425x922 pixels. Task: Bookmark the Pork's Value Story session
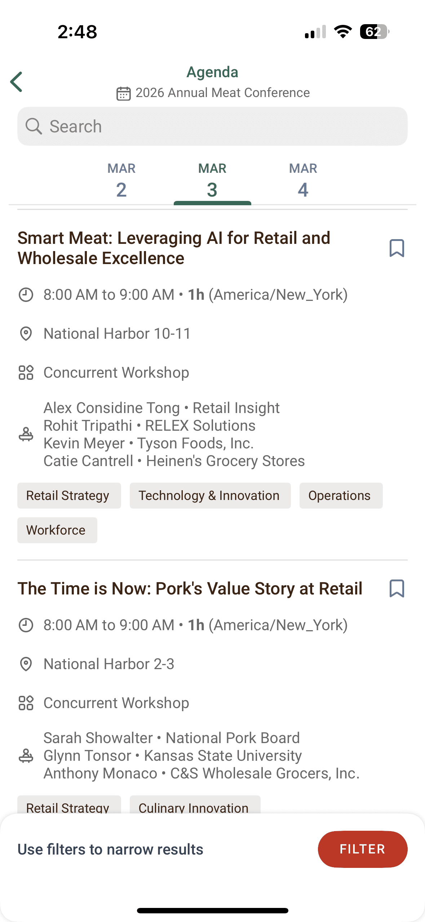(x=397, y=589)
